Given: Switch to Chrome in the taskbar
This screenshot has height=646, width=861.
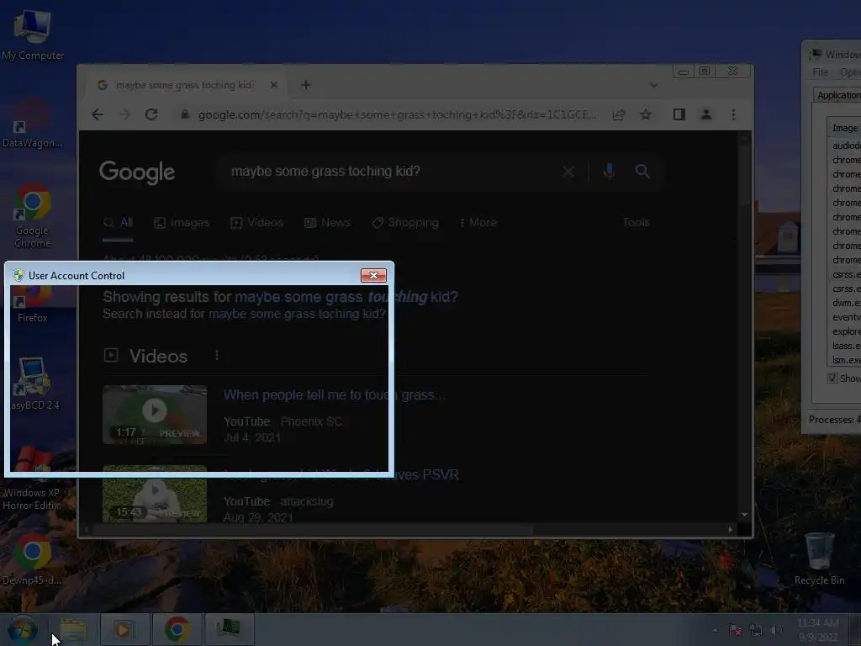Looking at the screenshot, I should pyautogui.click(x=177, y=629).
